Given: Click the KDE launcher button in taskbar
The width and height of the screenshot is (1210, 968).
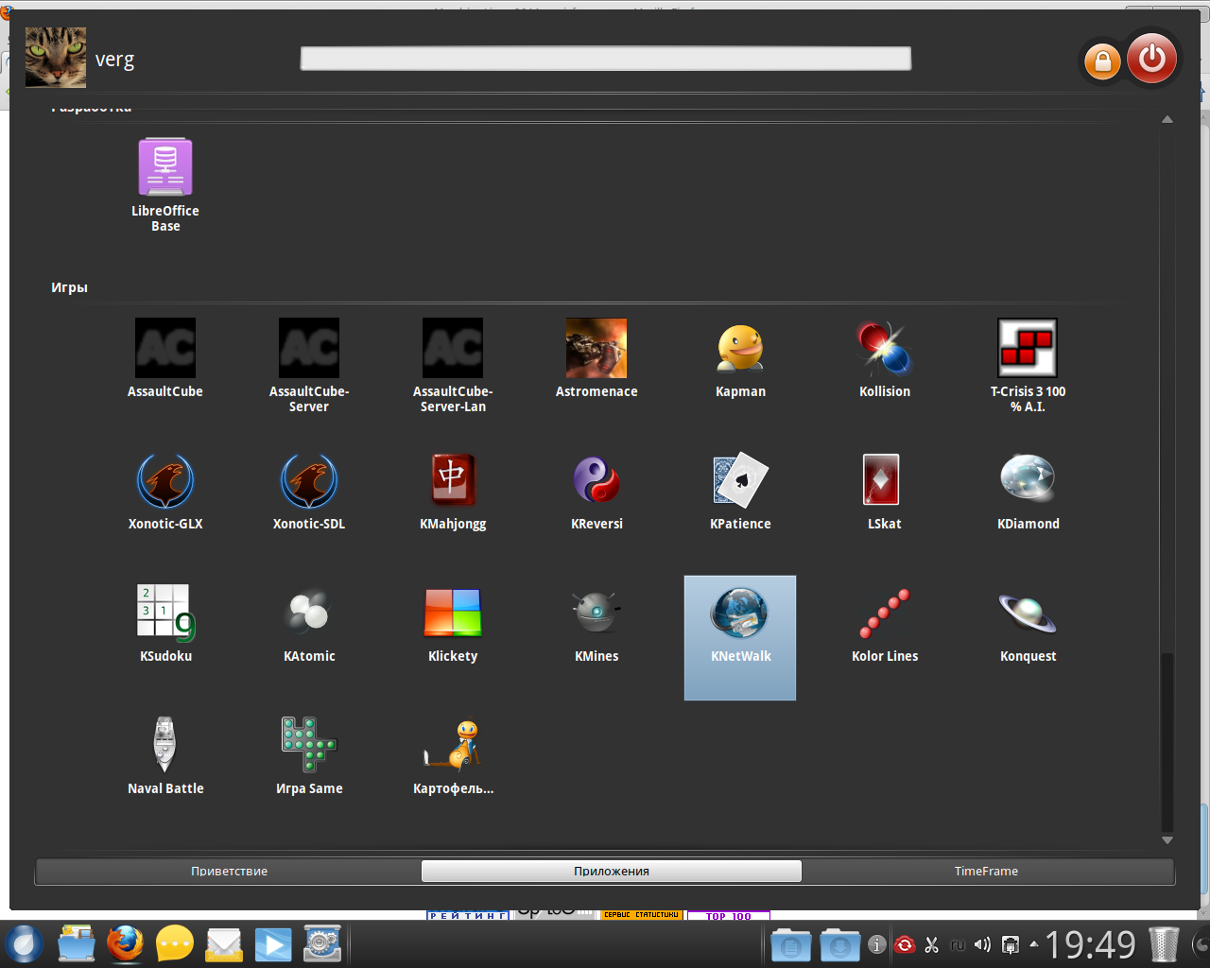Looking at the screenshot, I should [25, 943].
